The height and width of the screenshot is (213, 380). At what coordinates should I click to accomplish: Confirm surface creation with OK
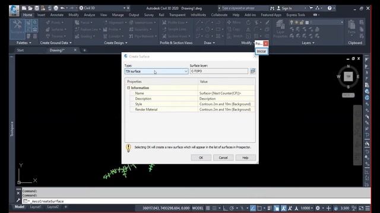coord(201,158)
